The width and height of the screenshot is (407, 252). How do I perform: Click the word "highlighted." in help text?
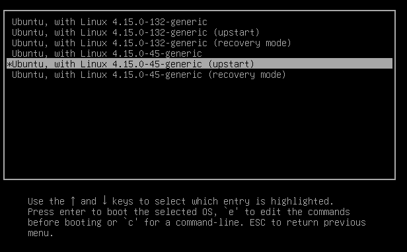[x=302, y=201]
